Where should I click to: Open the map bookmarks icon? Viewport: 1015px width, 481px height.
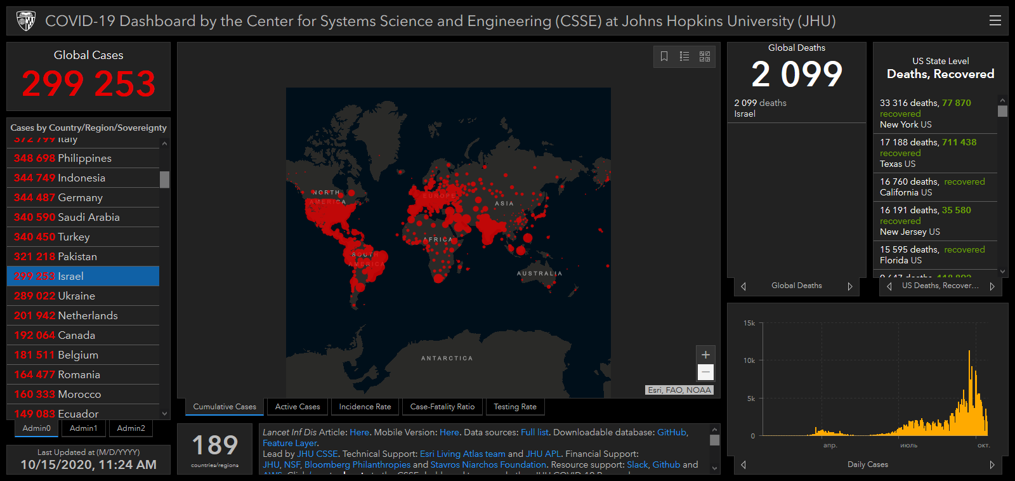(664, 56)
